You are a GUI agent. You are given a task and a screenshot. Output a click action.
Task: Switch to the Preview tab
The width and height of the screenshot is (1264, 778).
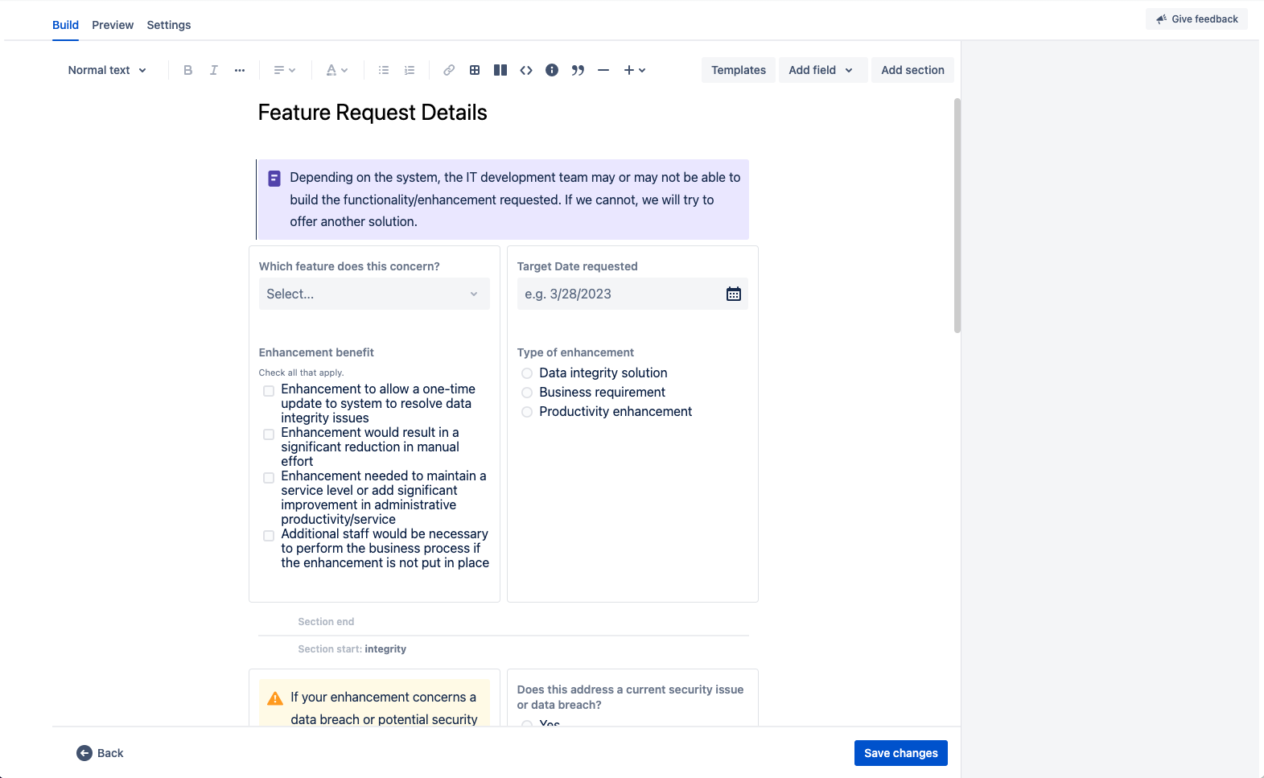pyautogui.click(x=113, y=25)
